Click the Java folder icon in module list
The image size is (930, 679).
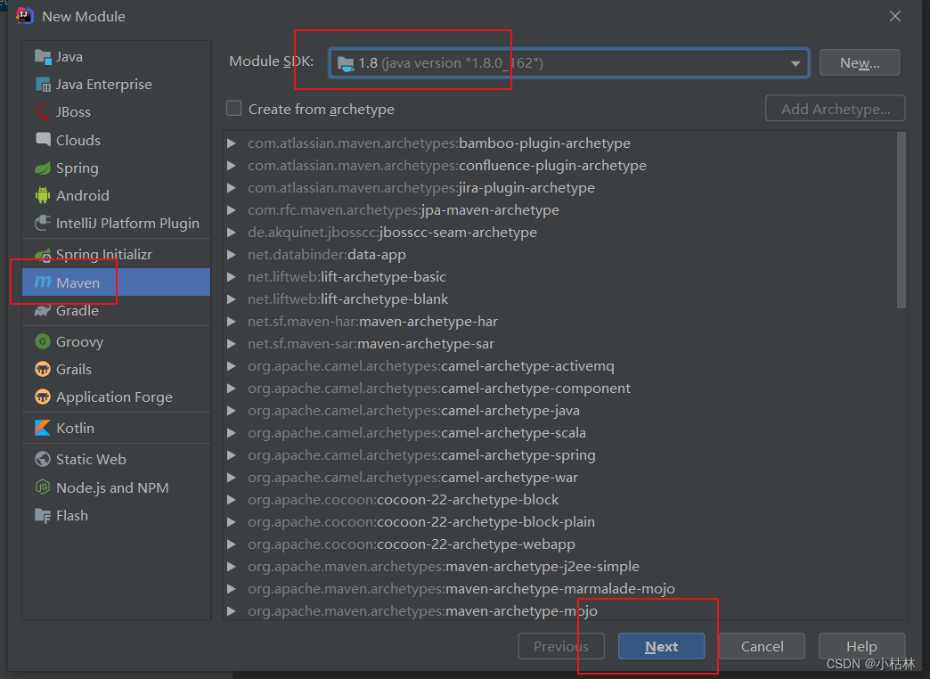click(x=43, y=57)
